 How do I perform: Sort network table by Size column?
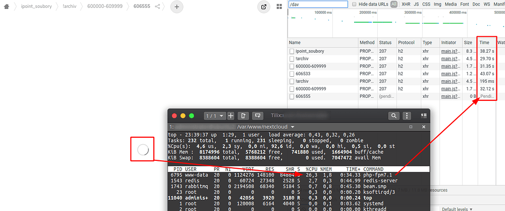pyautogui.click(x=470, y=42)
